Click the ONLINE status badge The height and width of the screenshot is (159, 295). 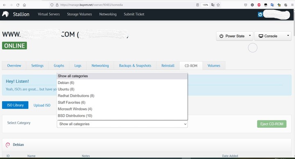pyautogui.click(x=14, y=46)
